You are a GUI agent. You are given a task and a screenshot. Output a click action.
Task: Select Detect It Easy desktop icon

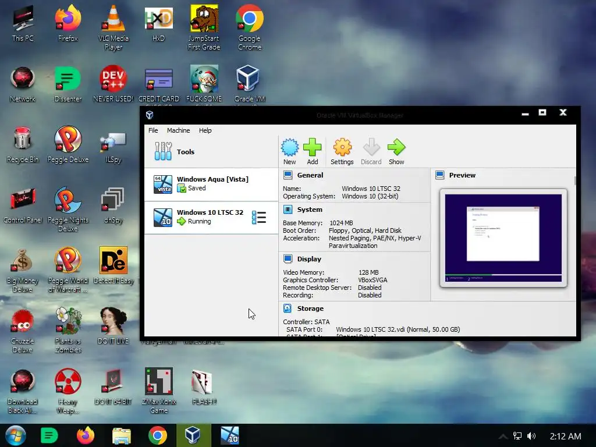pyautogui.click(x=113, y=265)
